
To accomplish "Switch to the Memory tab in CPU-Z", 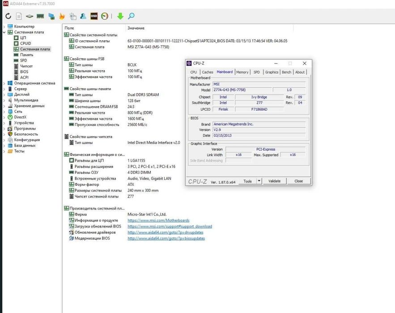I will 242,72.
